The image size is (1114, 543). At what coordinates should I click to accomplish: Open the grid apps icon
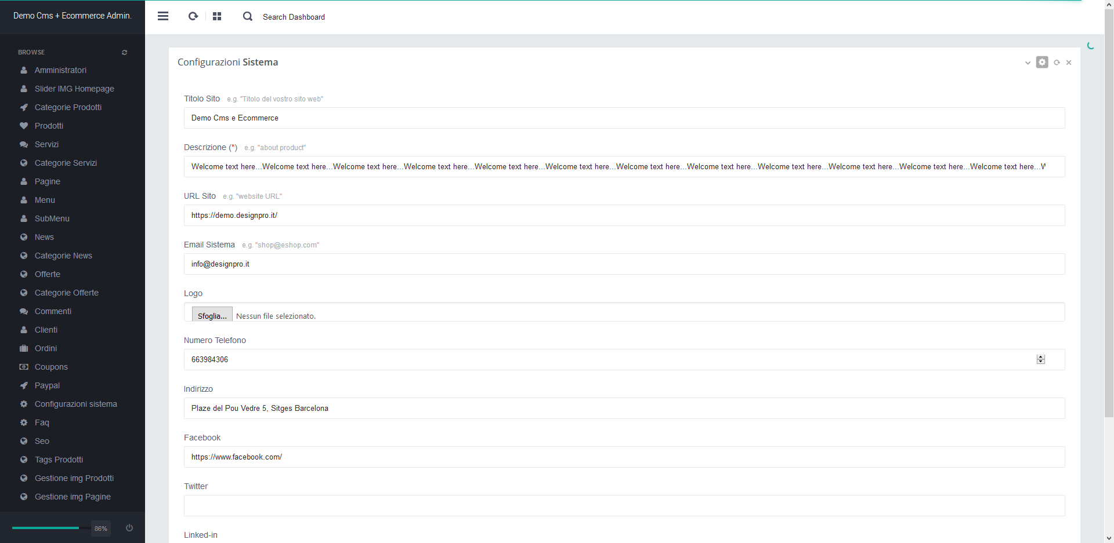point(217,16)
